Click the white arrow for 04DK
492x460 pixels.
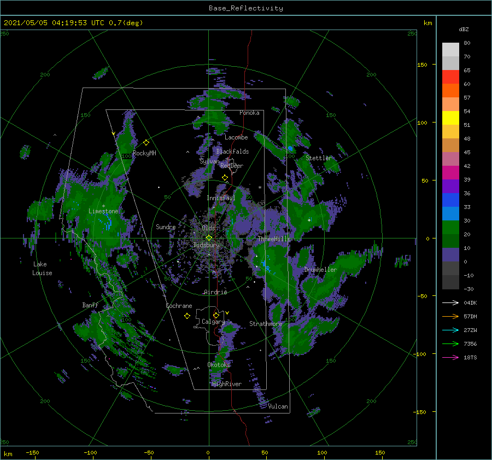[450, 302]
